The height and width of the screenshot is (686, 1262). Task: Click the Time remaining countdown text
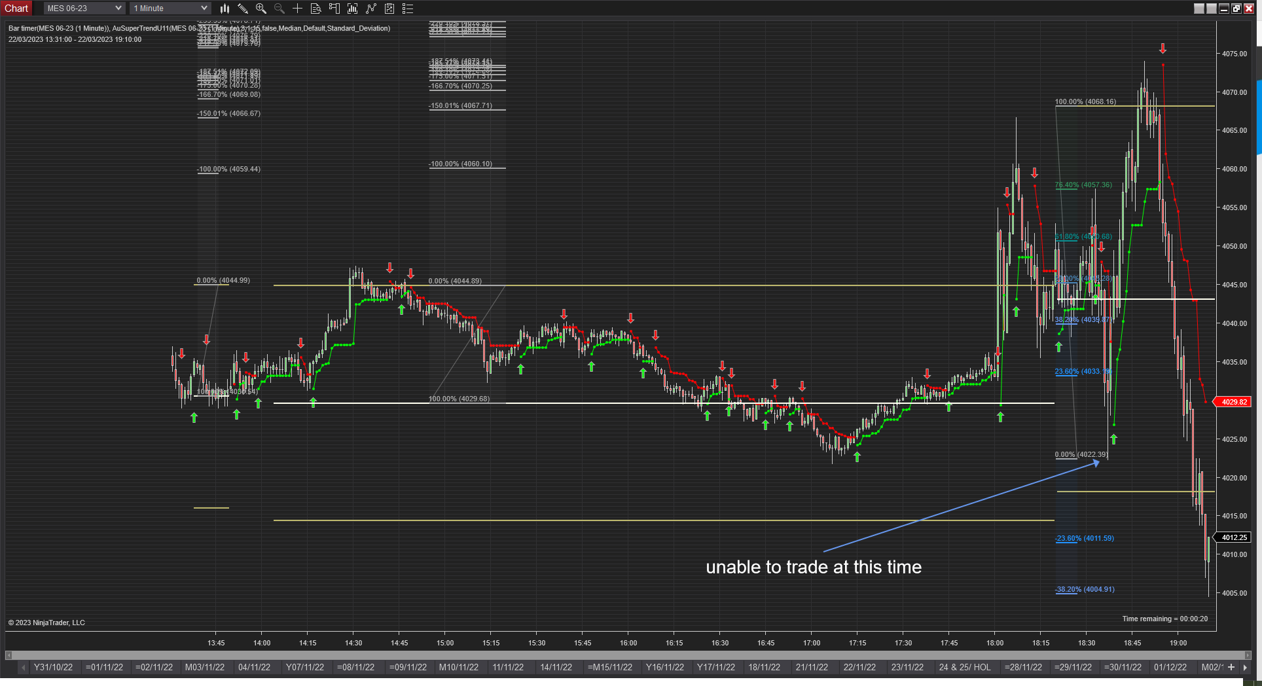pyautogui.click(x=1165, y=619)
